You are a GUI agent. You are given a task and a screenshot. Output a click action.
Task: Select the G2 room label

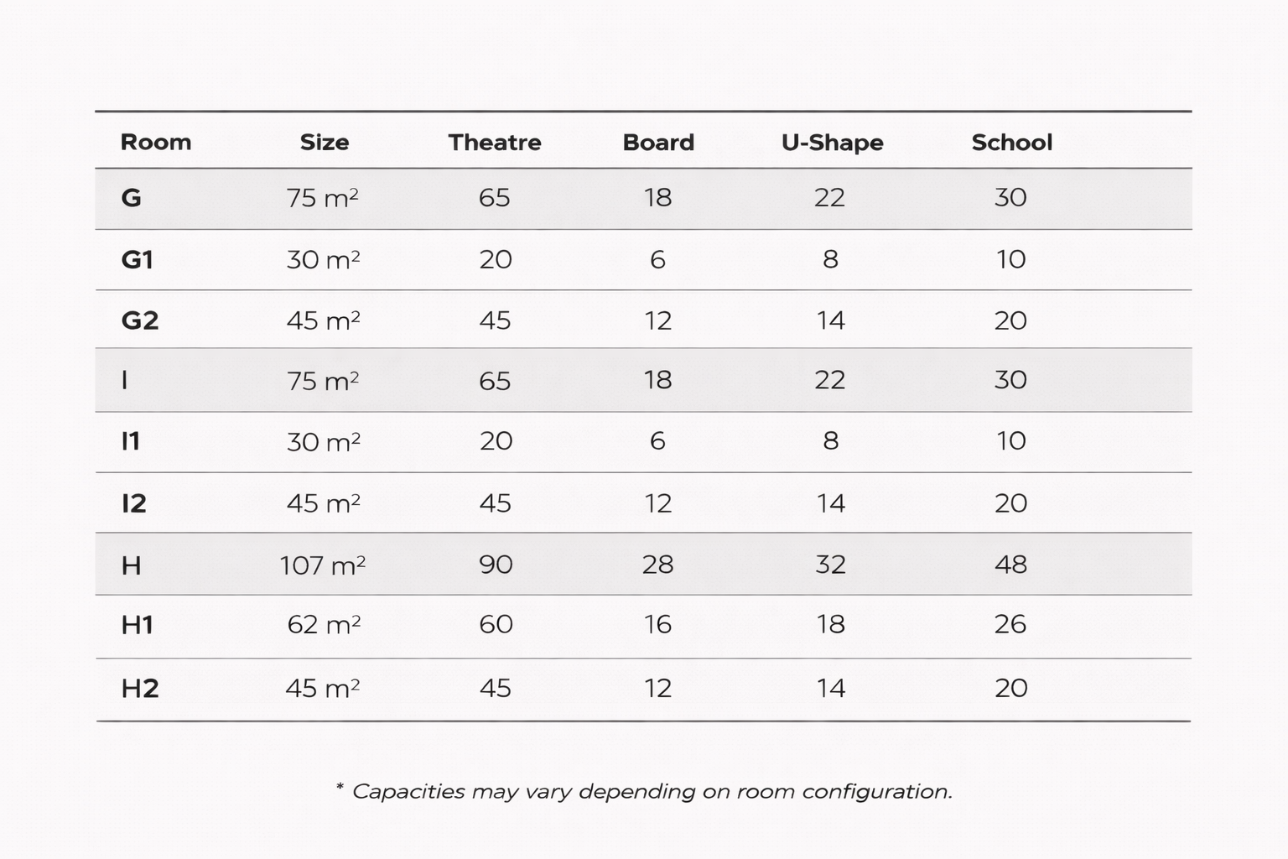[x=140, y=320]
